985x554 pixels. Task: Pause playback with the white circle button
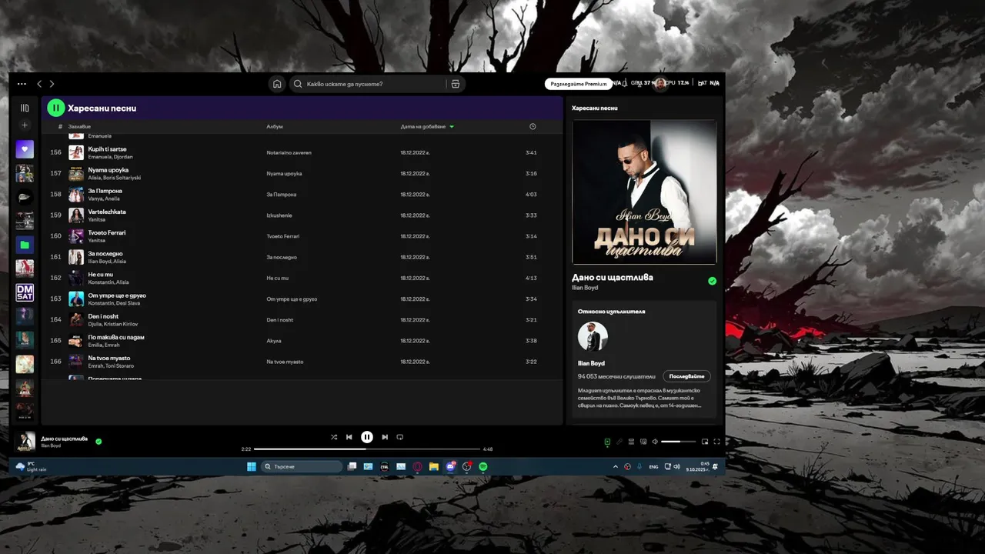pyautogui.click(x=367, y=437)
